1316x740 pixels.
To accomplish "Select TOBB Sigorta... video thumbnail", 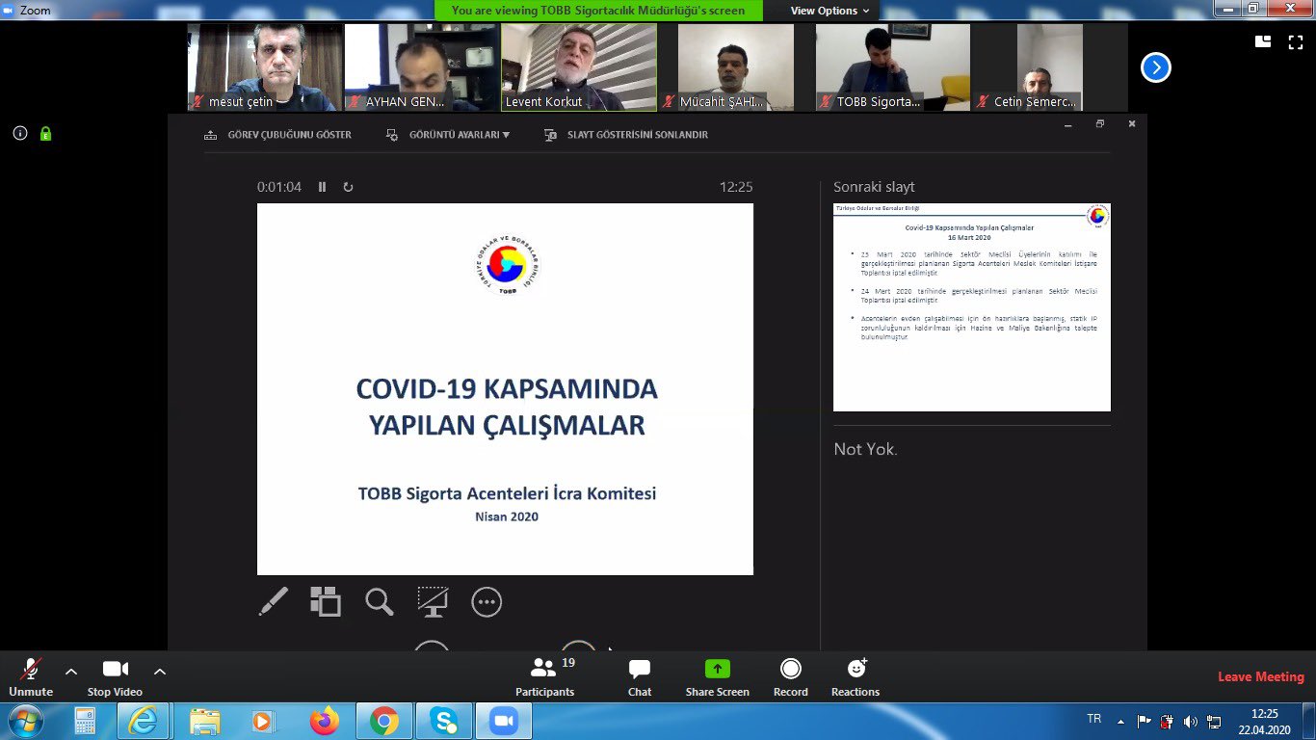I will [893, 67].
